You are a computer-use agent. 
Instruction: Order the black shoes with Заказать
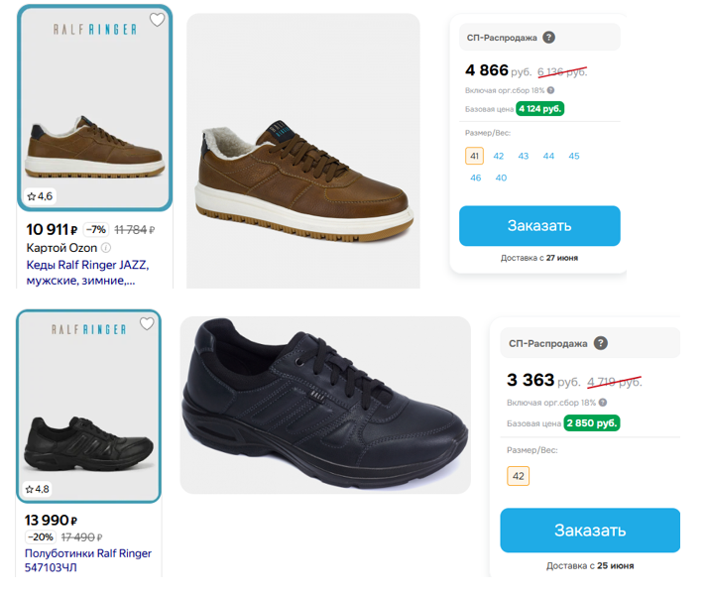(x=590, y=531)
